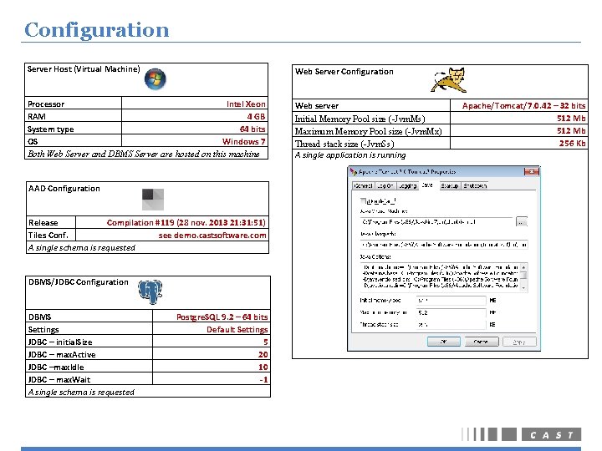Viewport: 602px width, 451px height.
Task: Click the Initial memory pool field
Action: click(451, 301)
